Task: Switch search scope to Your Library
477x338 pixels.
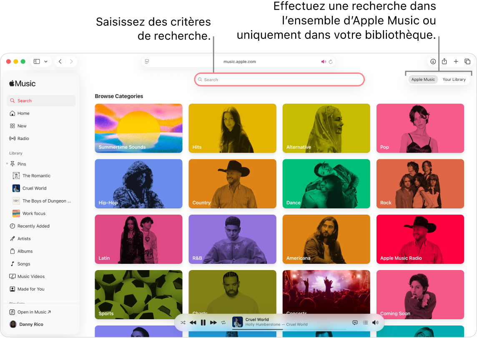Action: (x=454, y=80)
